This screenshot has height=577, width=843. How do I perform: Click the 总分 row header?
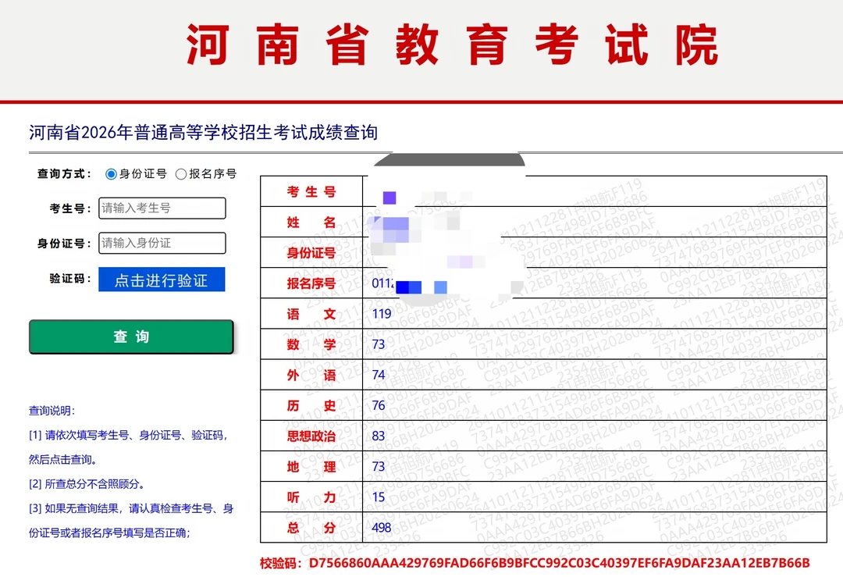click(311, 528)
